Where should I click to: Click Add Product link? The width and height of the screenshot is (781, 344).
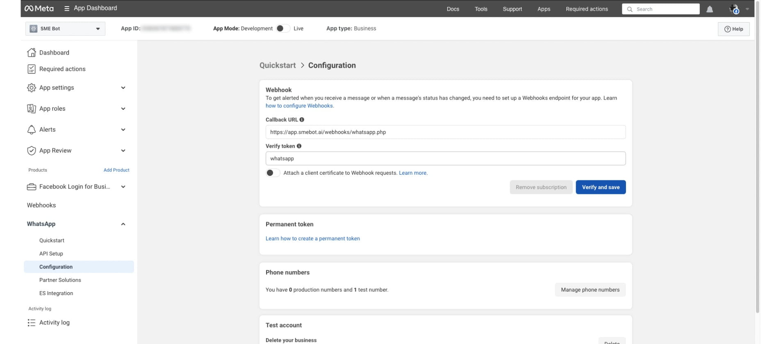[116, 170]
